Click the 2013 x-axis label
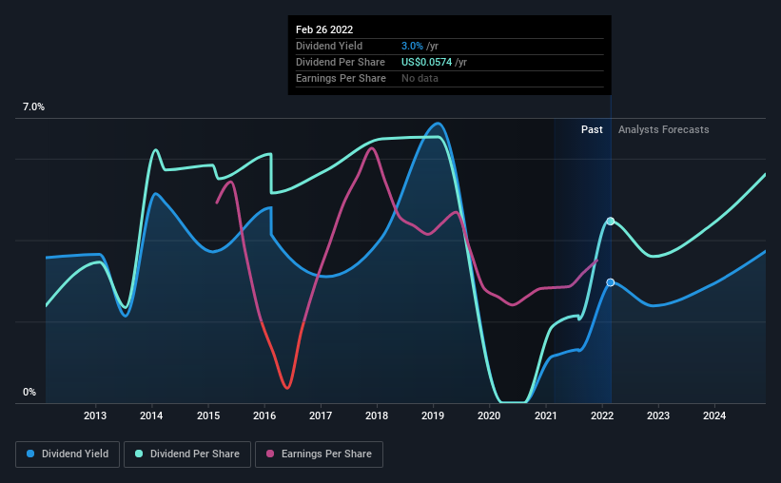Screen dimensions: 781x483 click(x=95, y=415)
